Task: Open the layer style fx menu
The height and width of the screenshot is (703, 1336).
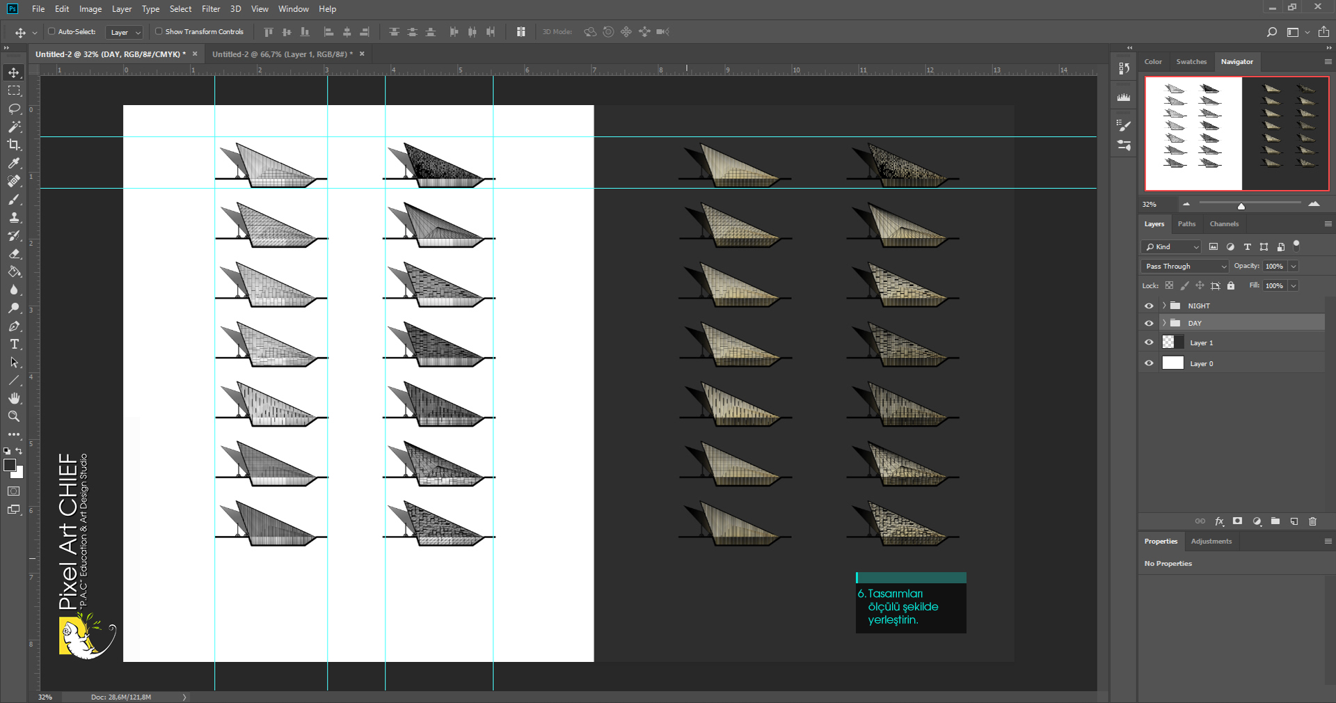Action: 1219,521
